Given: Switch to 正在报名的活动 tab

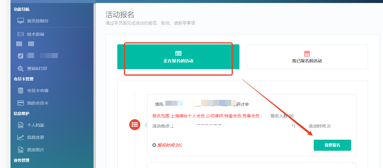Looking at the screenshot, I should 178,57.
